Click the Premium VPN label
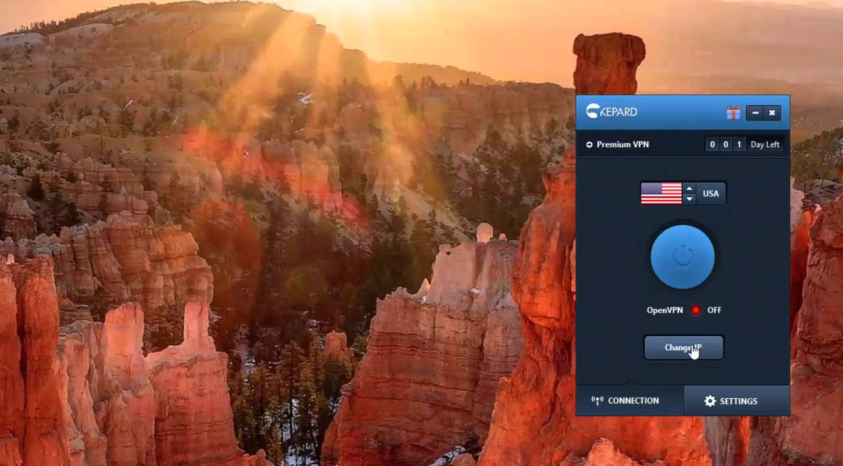 click(x=623, y=145)
